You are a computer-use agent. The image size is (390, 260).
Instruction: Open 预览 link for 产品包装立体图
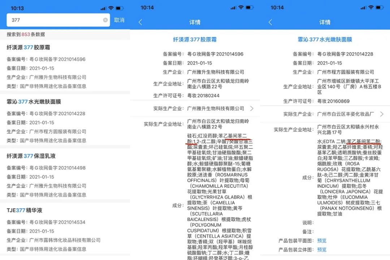coord(322,250)
